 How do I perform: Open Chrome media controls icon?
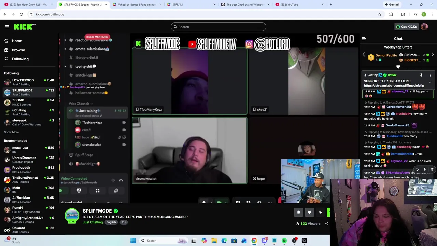pos(415,14)
